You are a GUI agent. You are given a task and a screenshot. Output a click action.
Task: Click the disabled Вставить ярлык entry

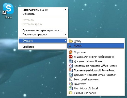(x=43, y=24)
